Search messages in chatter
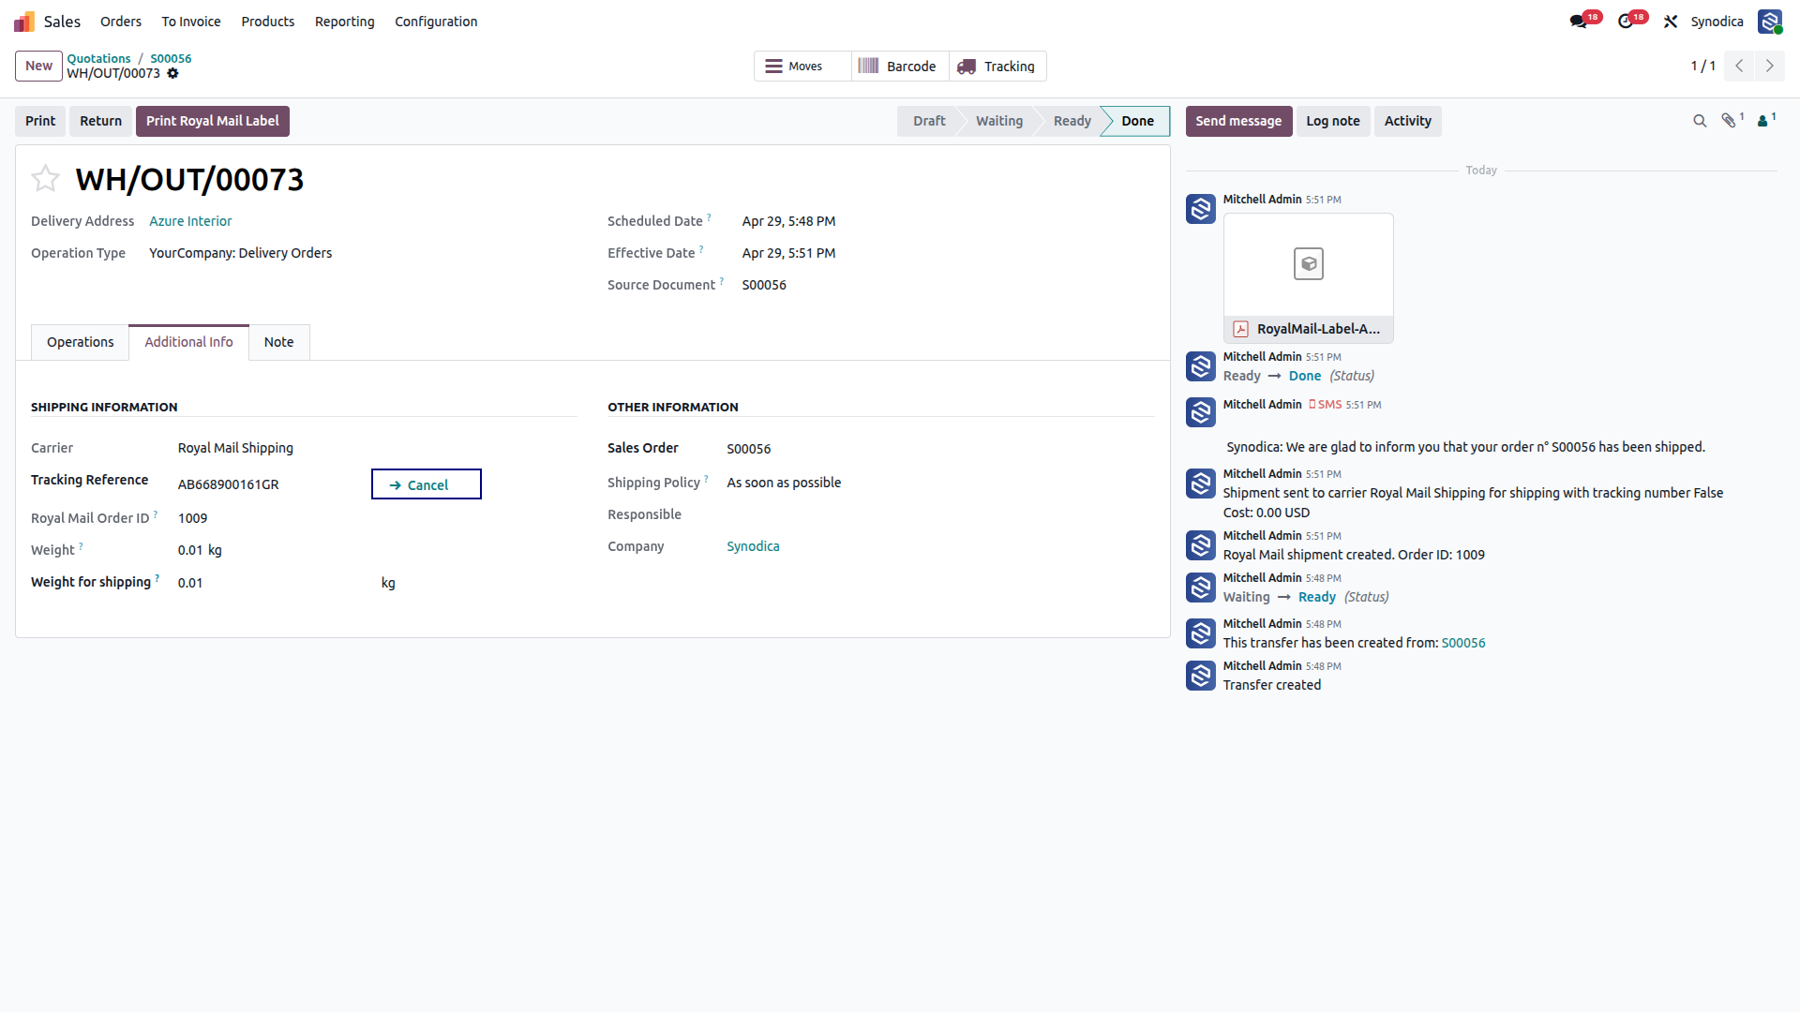 click(x=1700, y=121)
